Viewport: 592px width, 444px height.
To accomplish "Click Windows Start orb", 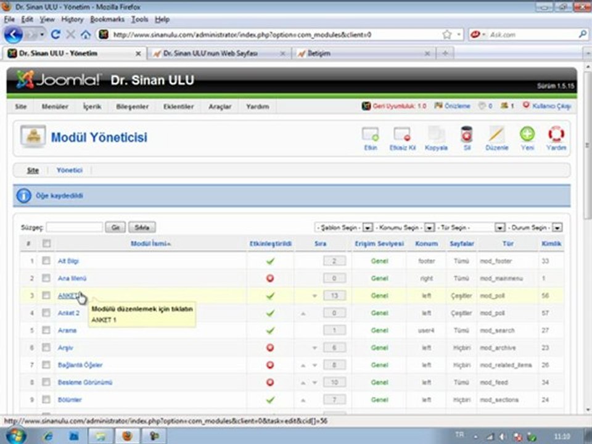I will click(x=15, y=436).
